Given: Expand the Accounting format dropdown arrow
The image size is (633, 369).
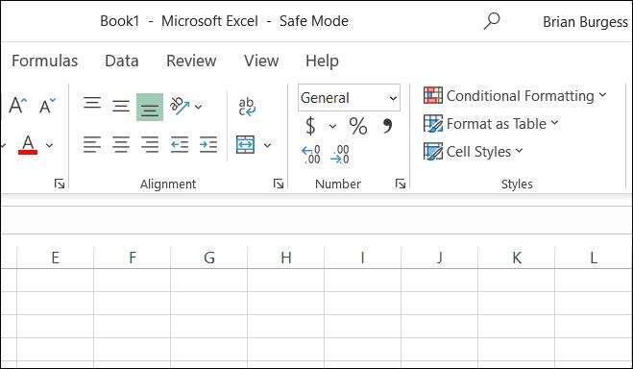Looking at the screenshot, I should [332, 126].
